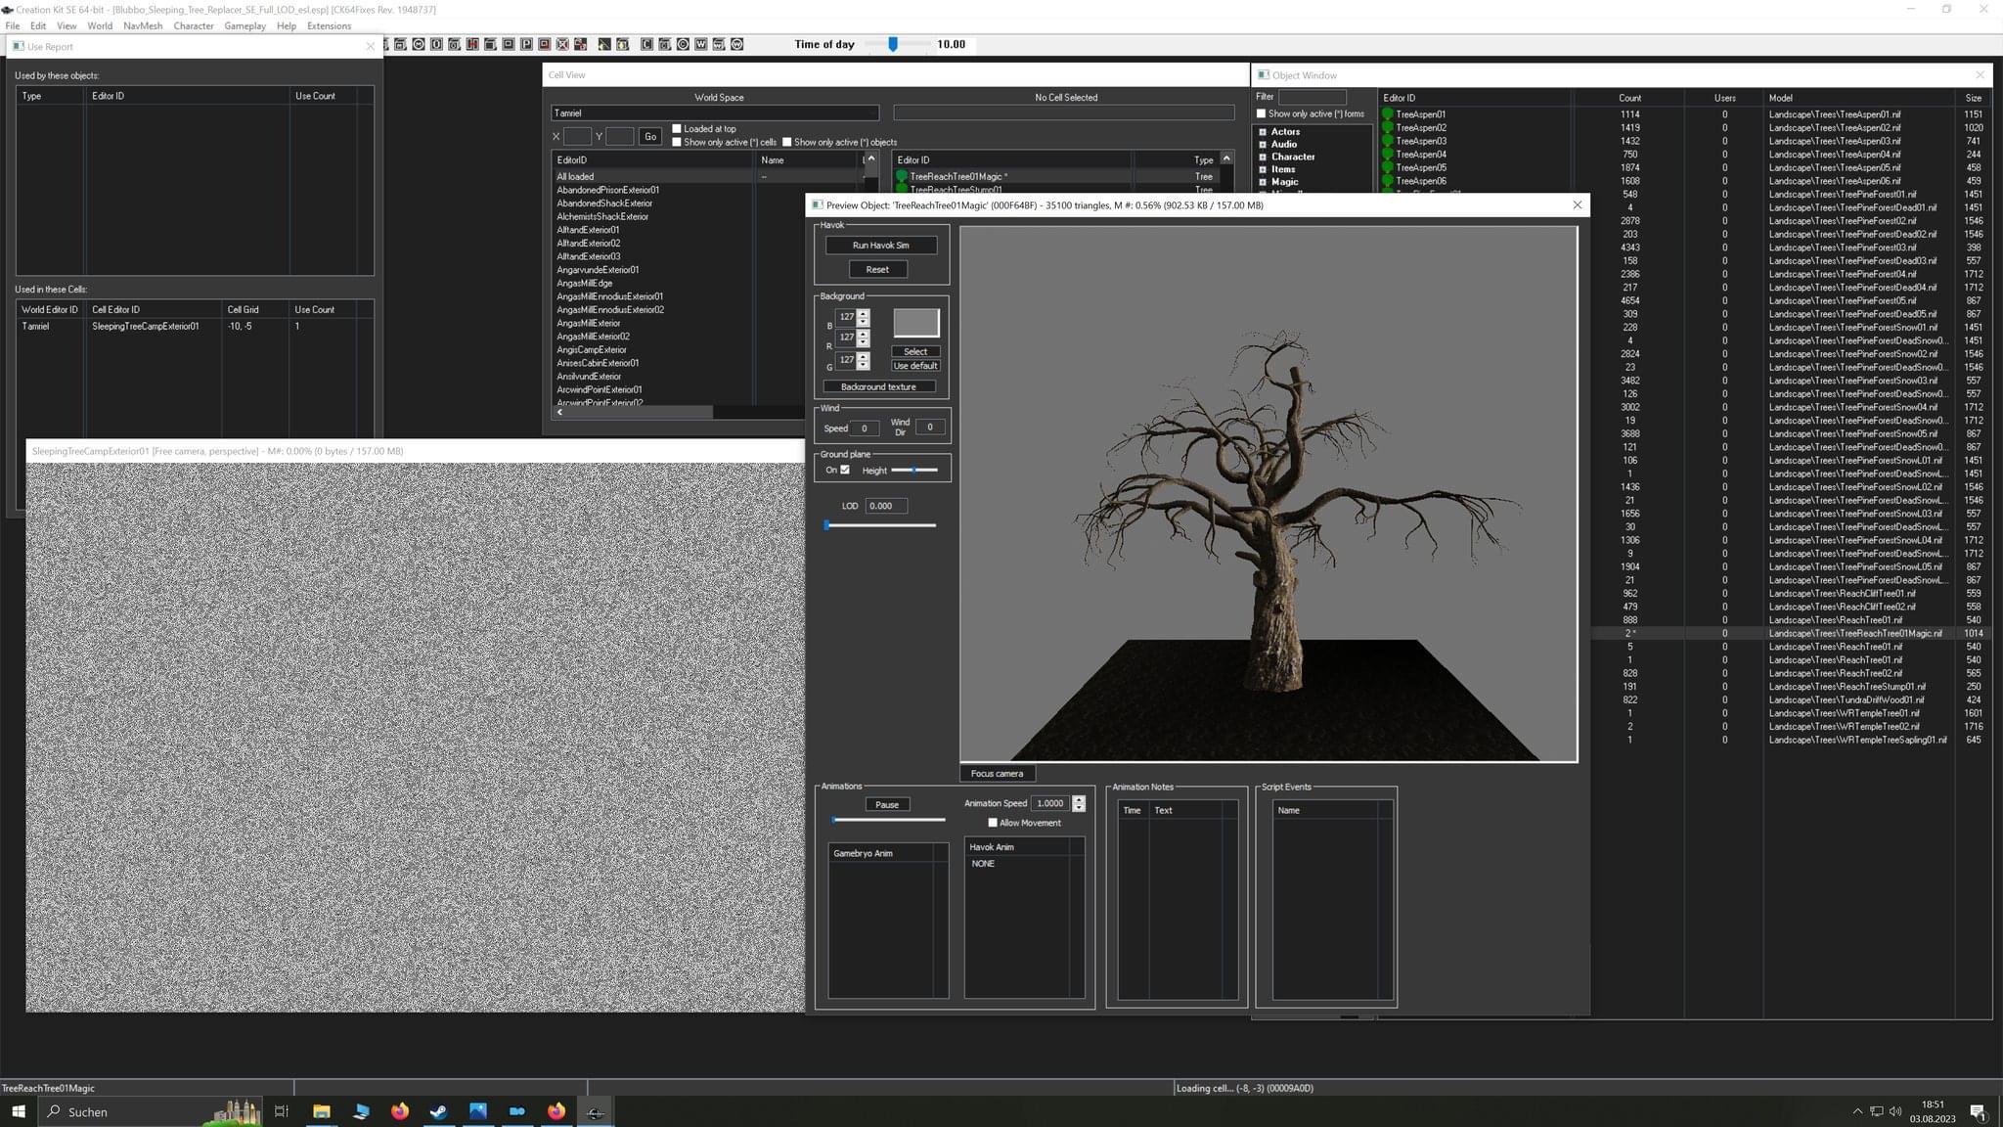Open File Explorer from the taskbar
Viewport: 2003px width, 1127px height.
(x=321, y=1111)
